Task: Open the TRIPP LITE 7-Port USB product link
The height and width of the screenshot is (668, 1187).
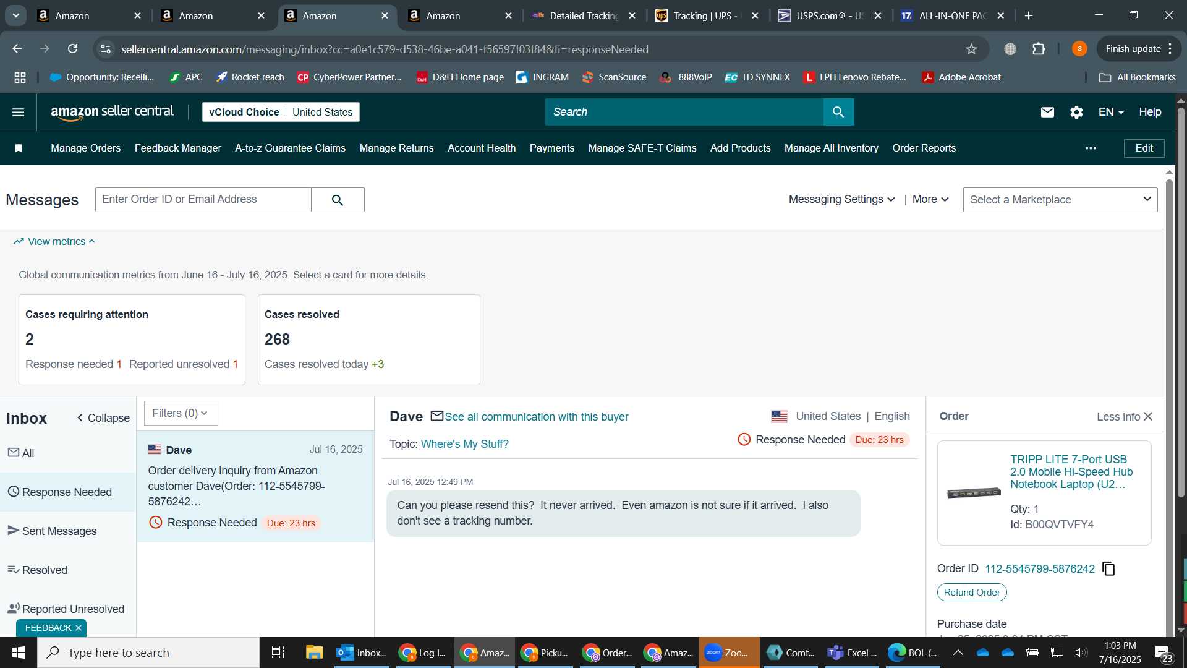Action: coord(1071,472)
